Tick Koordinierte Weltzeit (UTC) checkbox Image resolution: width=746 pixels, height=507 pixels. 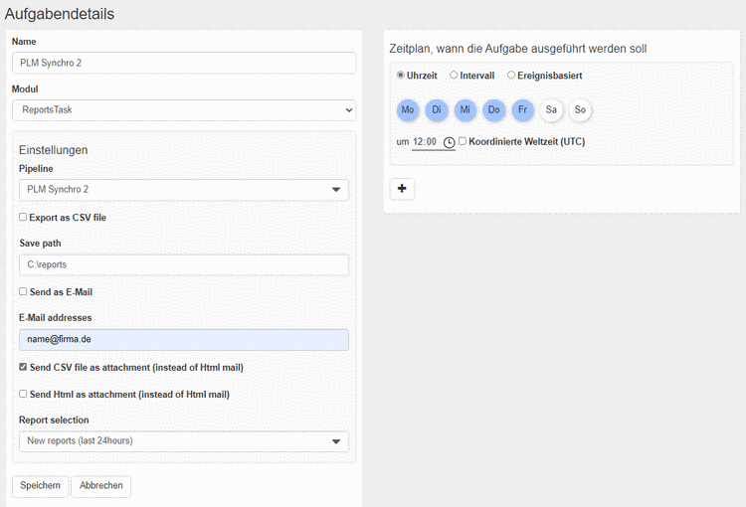pos(463,141)
